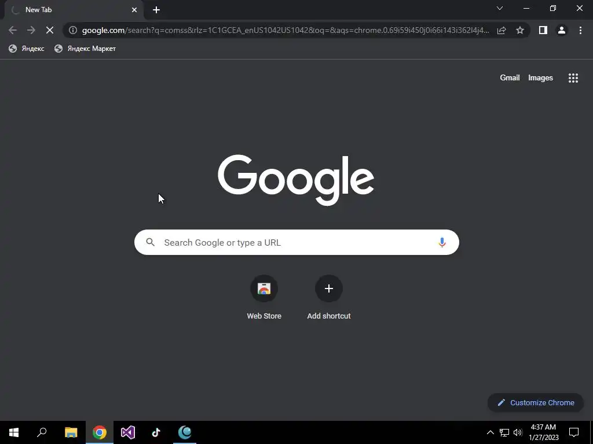Image resolution: width=593 pixels, height=444 pixels.
Task: Click the Chrome icon in the taskbar
Action: click(100, 432)
